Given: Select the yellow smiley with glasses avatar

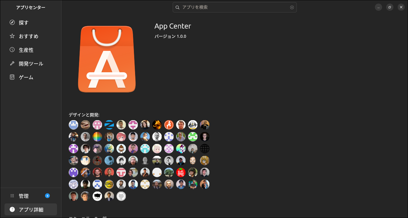Looking at the screenshot, I should tap(109, 184).
